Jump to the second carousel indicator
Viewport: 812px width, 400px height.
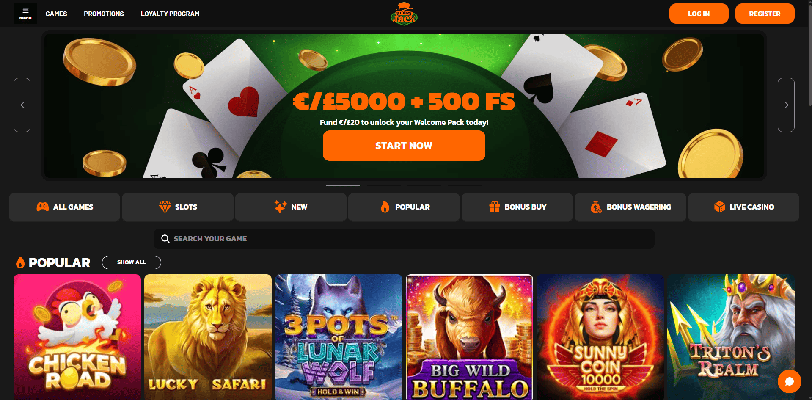tap(384, 185)
